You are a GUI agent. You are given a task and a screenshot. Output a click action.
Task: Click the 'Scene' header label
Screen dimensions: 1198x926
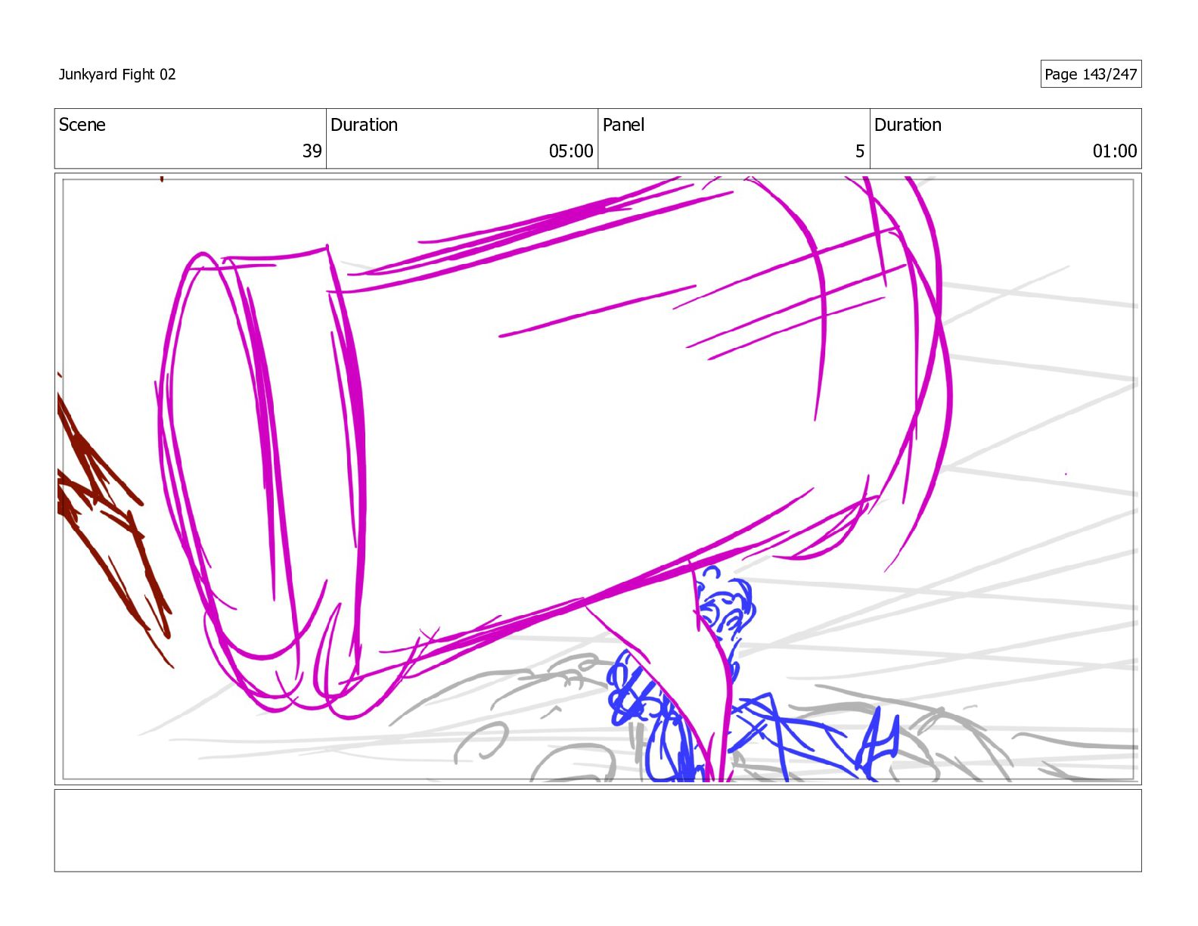tap(82, 125)
